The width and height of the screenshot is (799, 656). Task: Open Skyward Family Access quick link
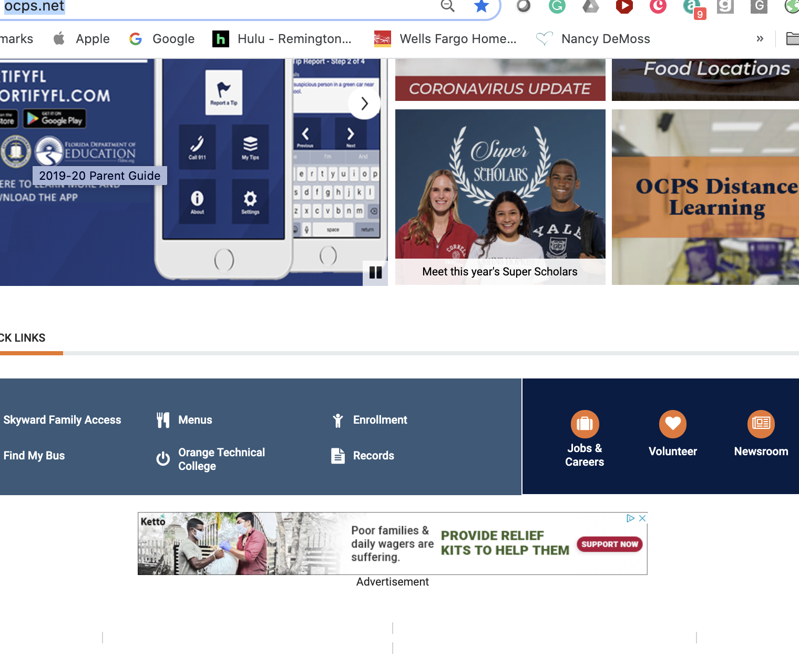[62, 420]
